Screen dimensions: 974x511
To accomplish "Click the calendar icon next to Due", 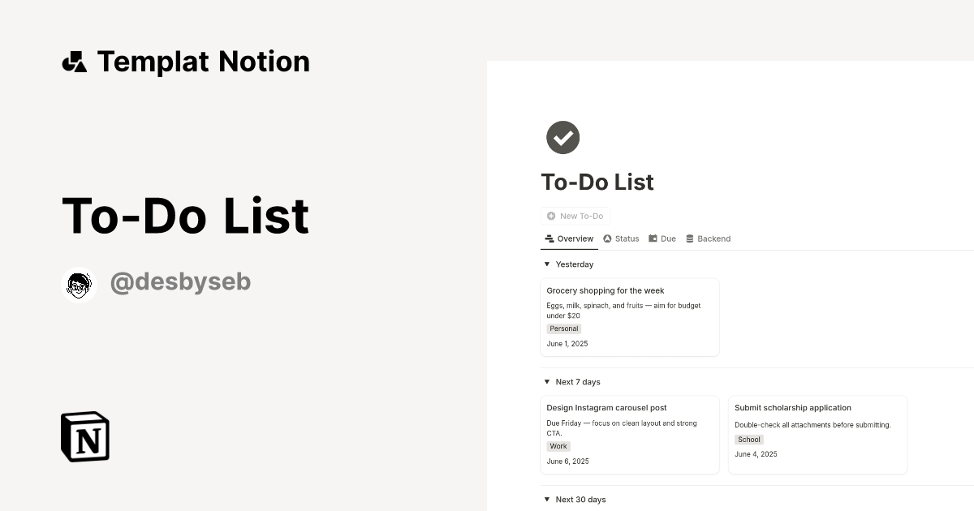I will 652,238.
